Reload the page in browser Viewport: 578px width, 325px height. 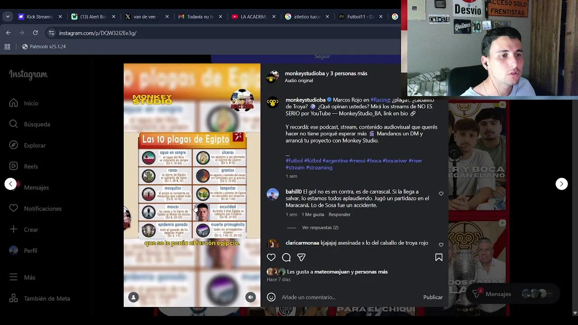[35, 32]
